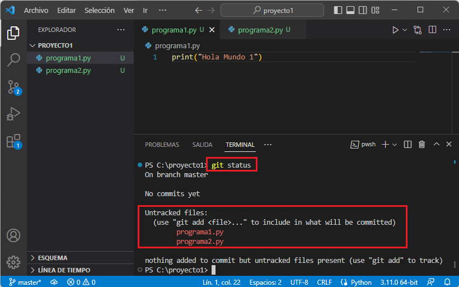The width and height of the screenshot is (459, 287).
Task: Close the programa1.py tab
Action: [212, 30]
